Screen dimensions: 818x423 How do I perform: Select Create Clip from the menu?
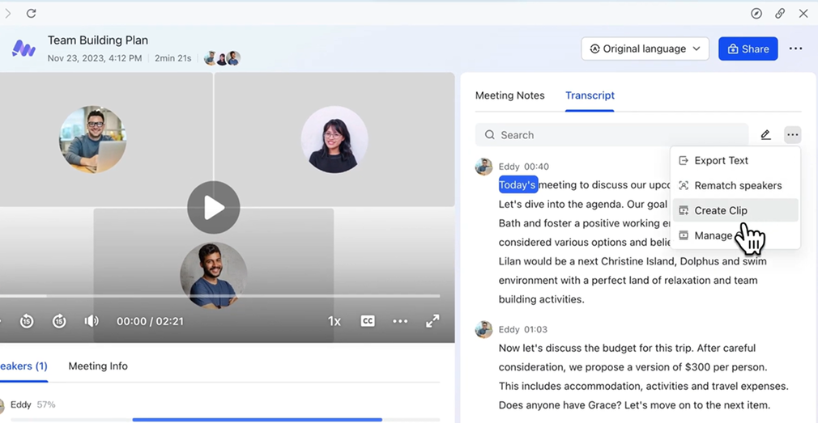click(x=721, y=210)
